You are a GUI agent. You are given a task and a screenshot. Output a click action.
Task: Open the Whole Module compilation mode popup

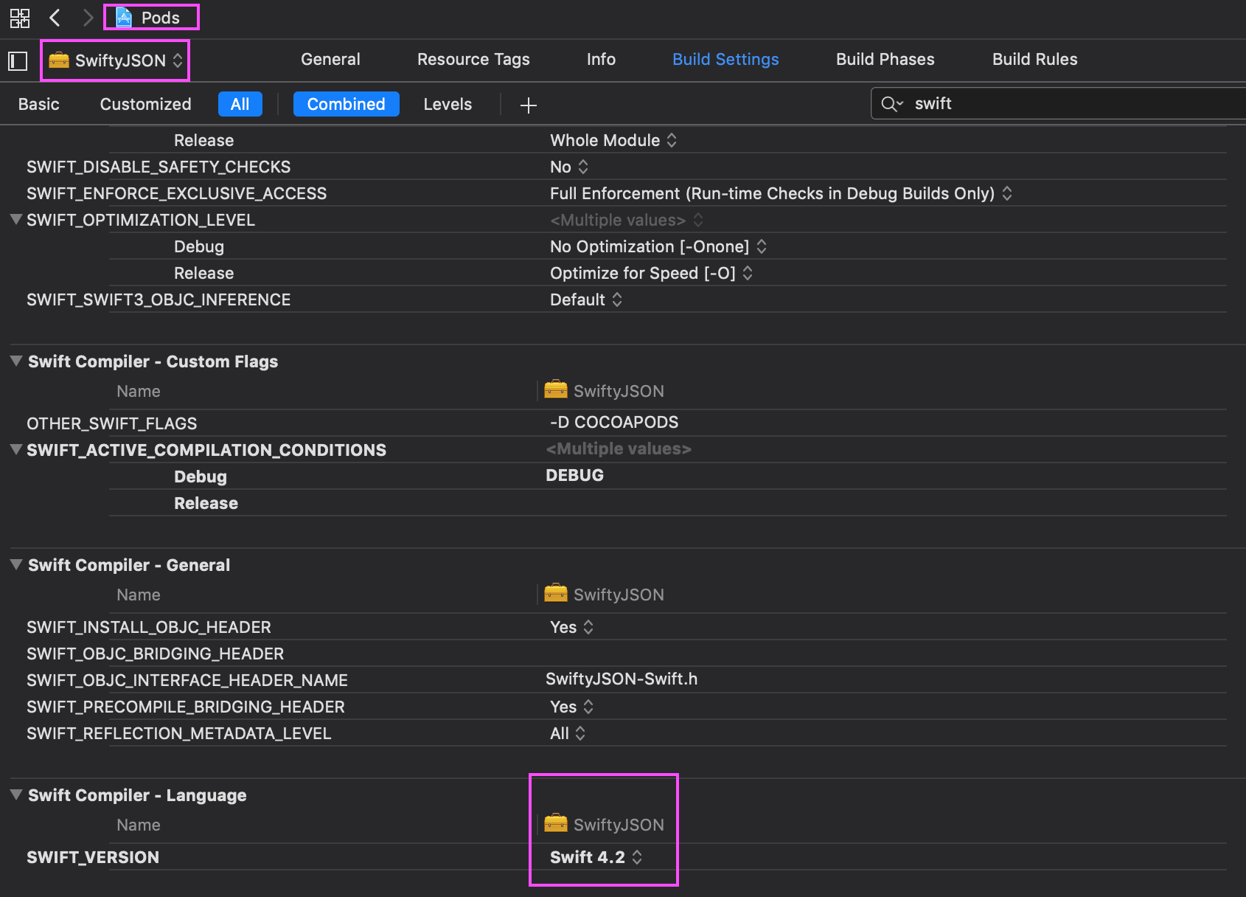tap(613, 140)
